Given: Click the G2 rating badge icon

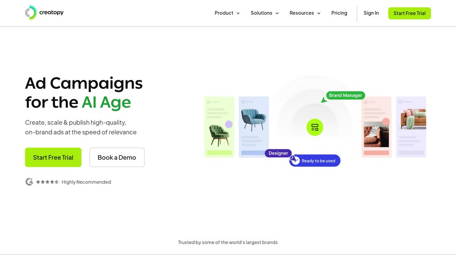Looking at the screenshot, I should 29,182.
